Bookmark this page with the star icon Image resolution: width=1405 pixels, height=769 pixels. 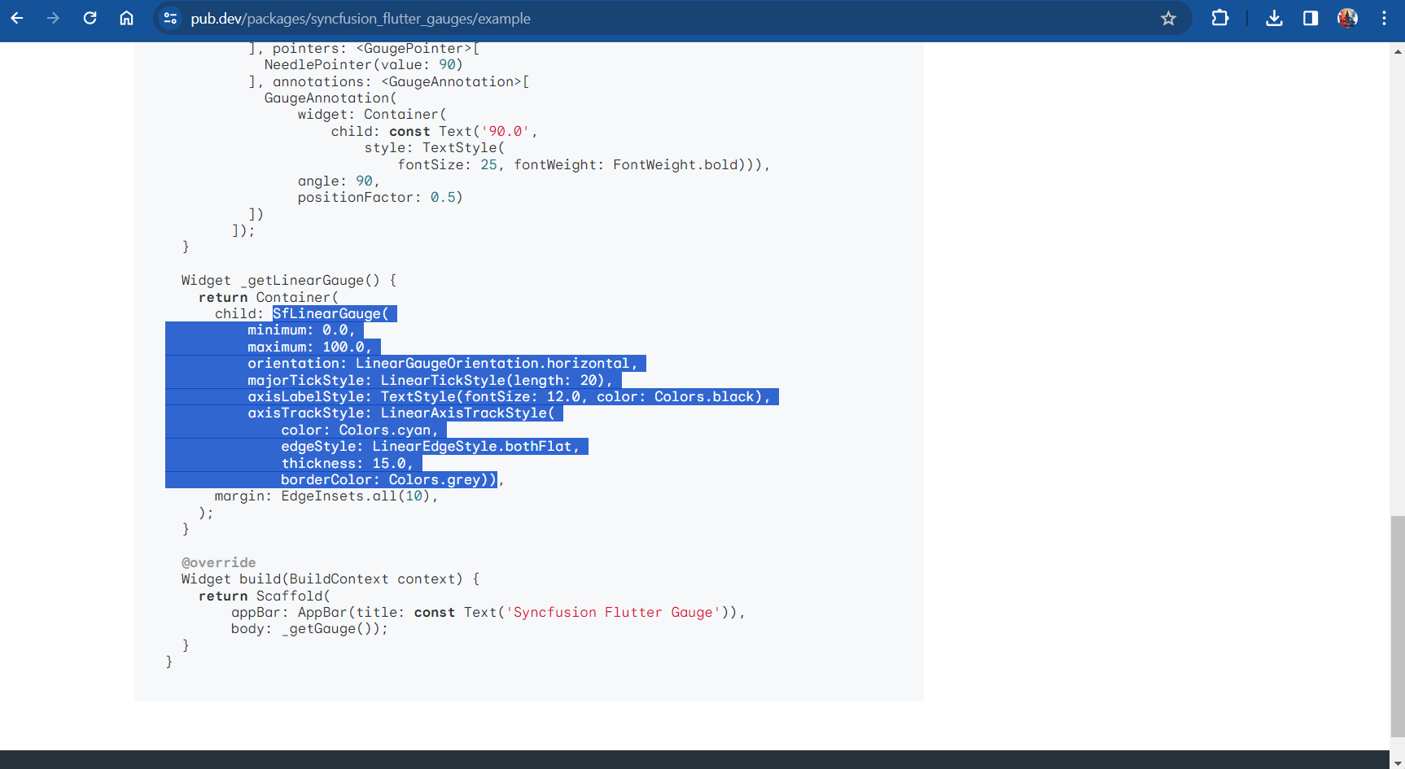point(1168,18)
